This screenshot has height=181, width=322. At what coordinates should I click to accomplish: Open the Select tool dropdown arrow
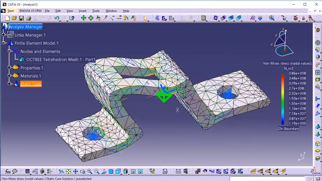coord(148,21)
